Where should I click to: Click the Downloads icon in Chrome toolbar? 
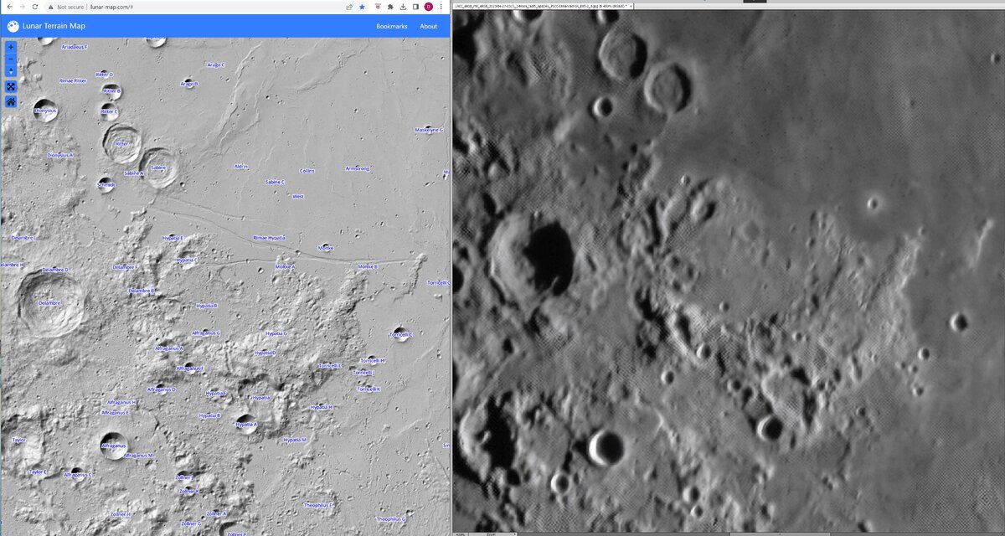(405, 7)
